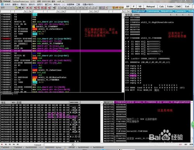Viewport: 194px width, 150px height.
Task: Open CPU window 'c' button
Action: 77,8
